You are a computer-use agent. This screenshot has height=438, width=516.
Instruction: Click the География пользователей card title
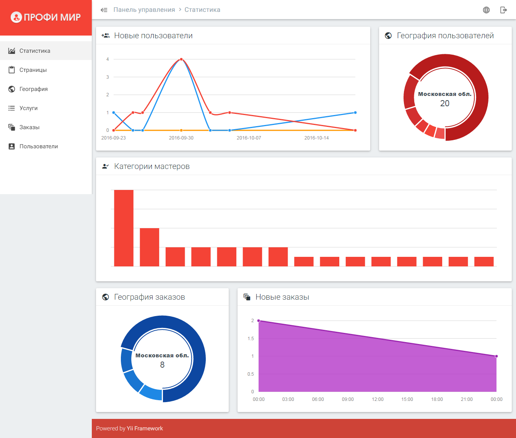[445, 36]
